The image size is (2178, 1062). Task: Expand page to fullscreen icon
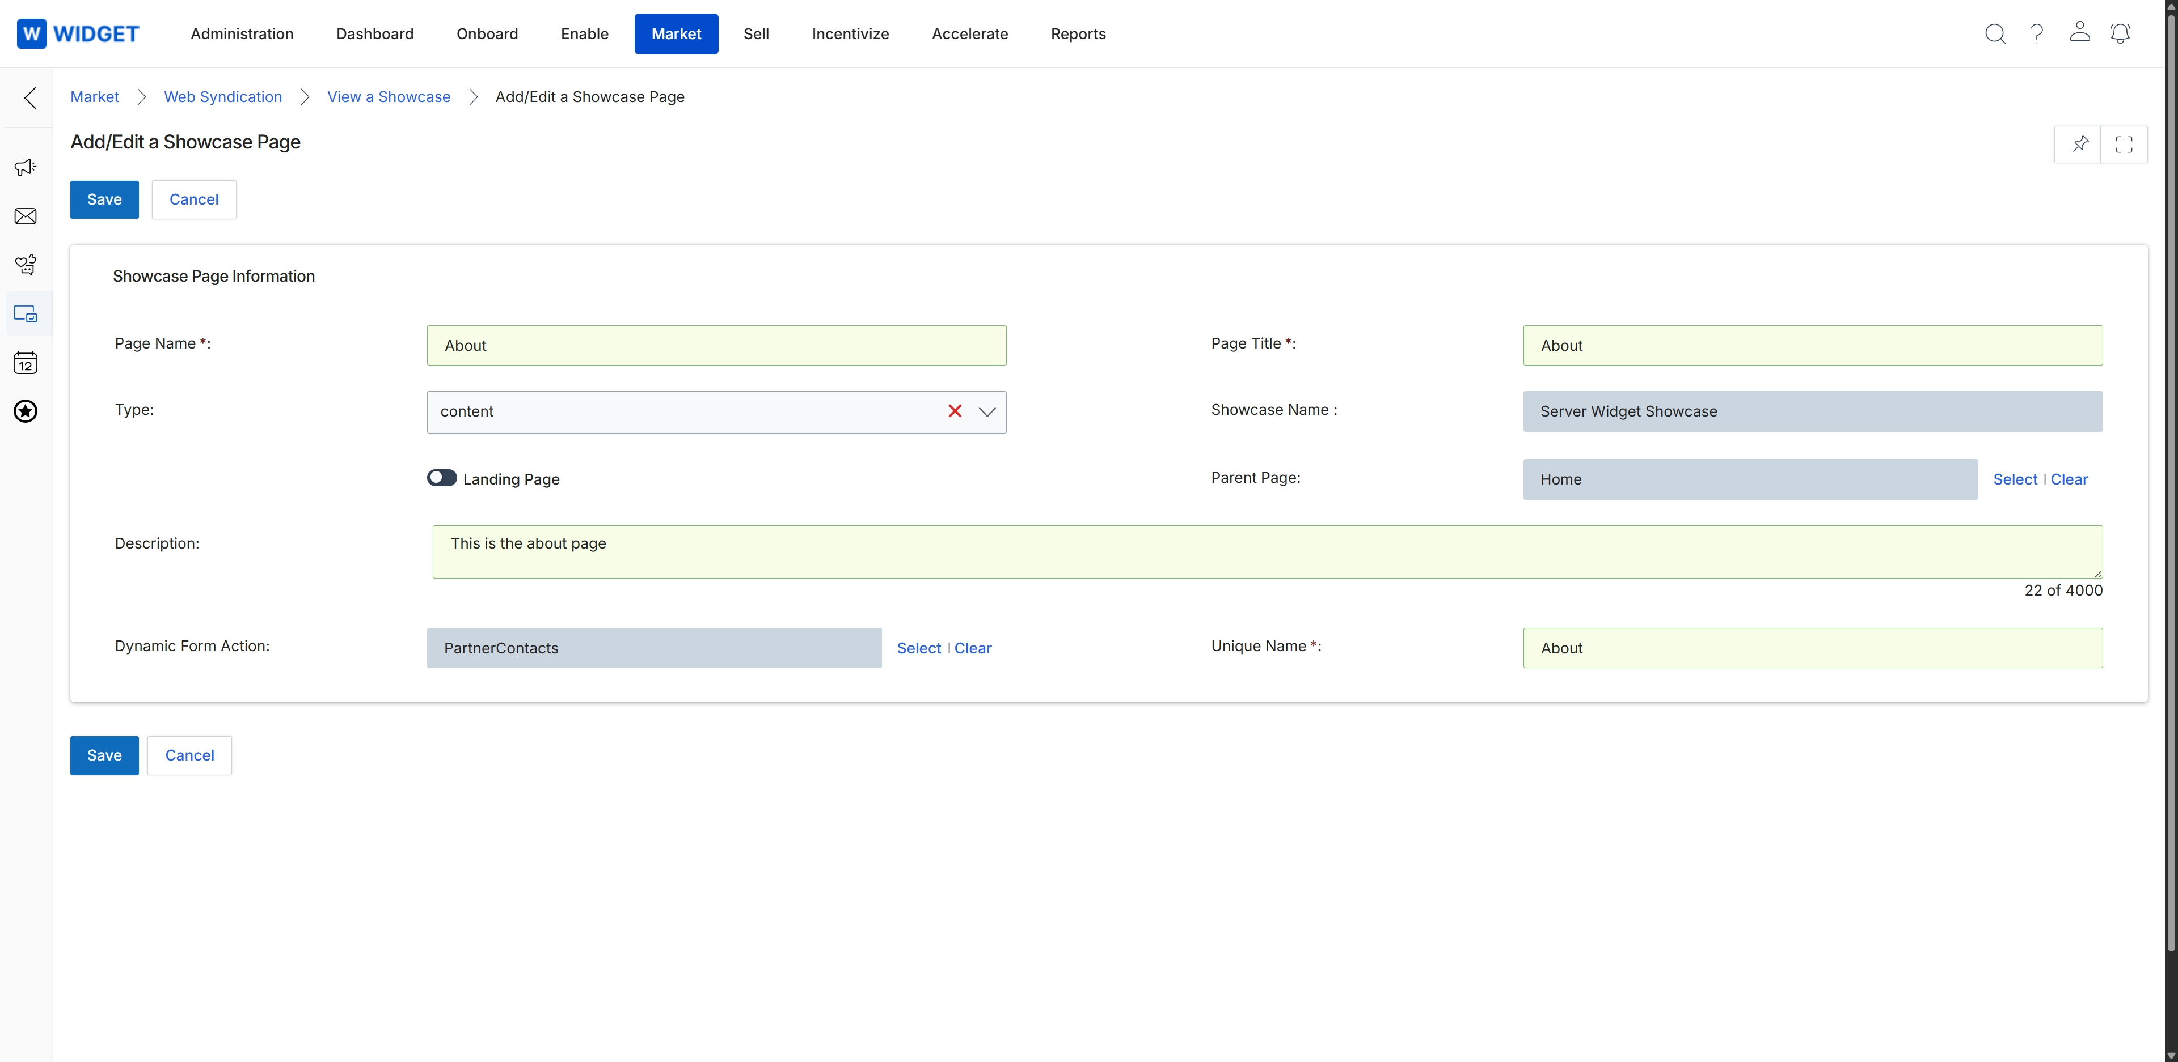(x=2123, y=145)
